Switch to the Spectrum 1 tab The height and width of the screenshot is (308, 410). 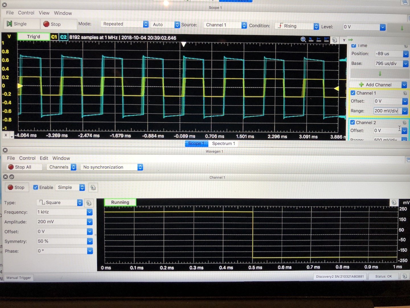coord(224,143)
